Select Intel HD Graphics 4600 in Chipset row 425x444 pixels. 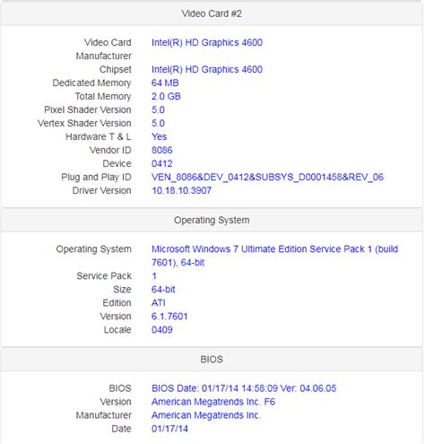[x=207, y=70]
